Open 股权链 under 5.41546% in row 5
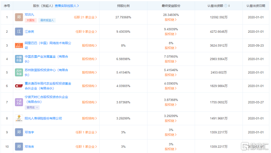 pos(171,75)
